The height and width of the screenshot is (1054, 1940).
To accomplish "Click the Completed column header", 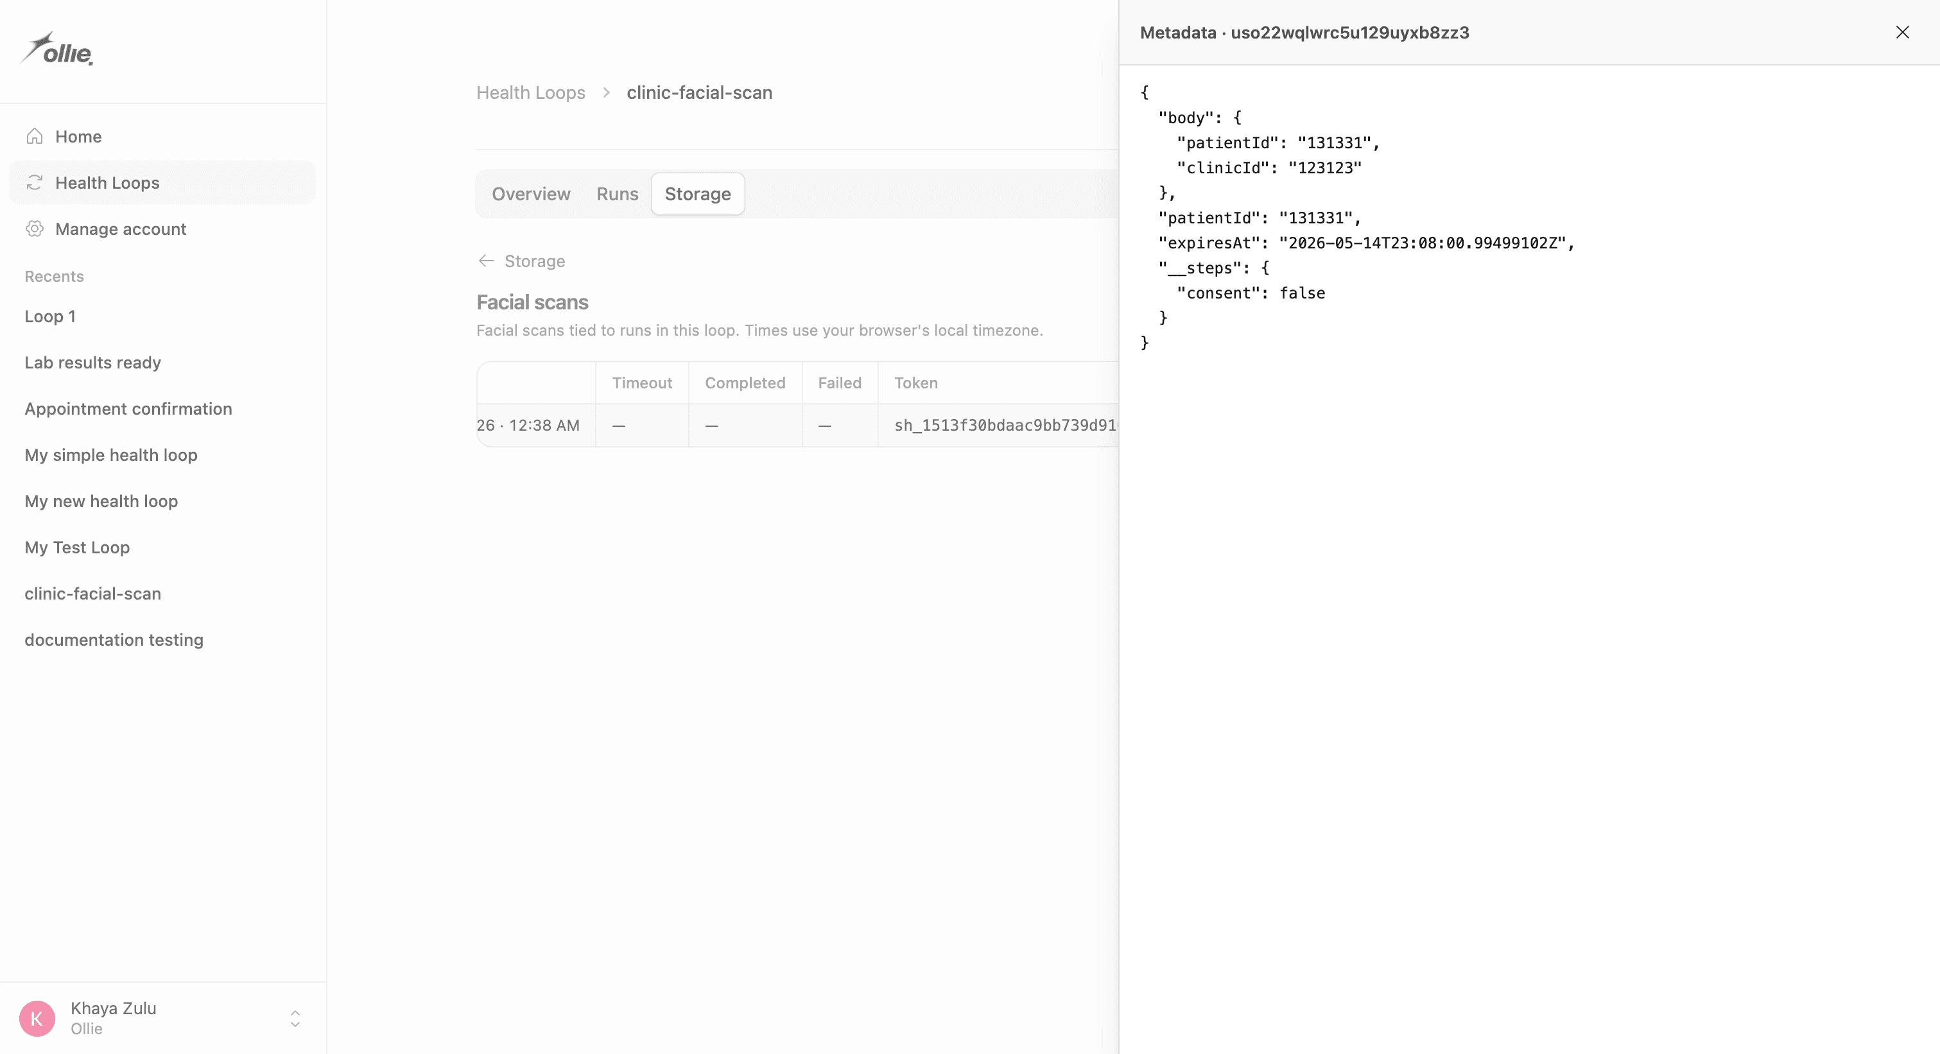I will [x=745, y=383].
